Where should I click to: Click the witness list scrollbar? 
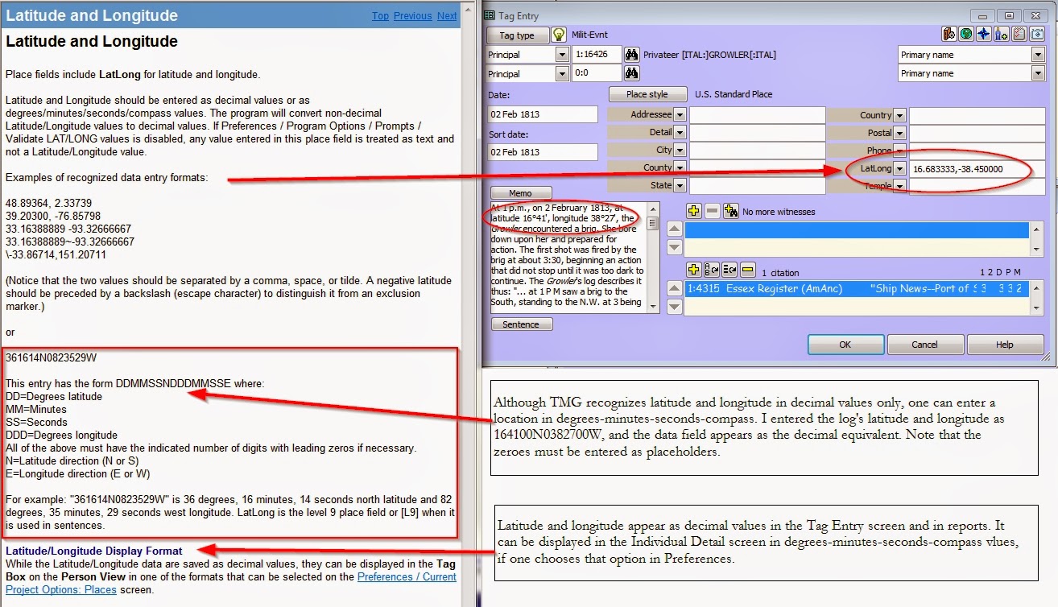point(1037,240)
